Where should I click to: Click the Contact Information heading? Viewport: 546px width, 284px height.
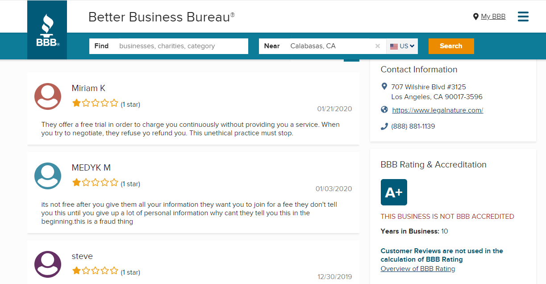[419, 70]
